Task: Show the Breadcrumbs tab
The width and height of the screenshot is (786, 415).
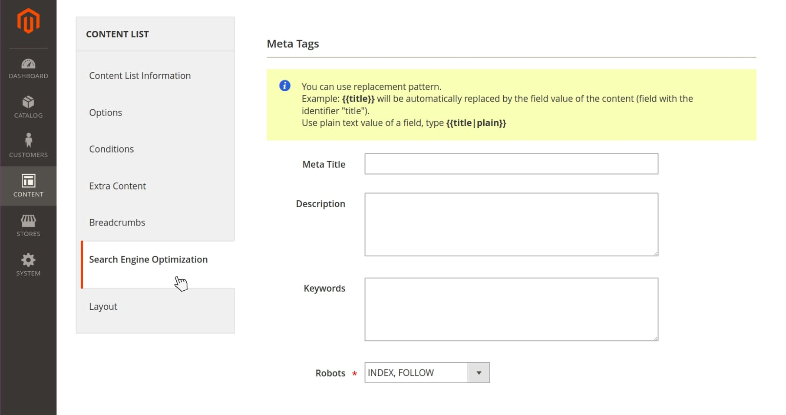Action: coord(117,222)
